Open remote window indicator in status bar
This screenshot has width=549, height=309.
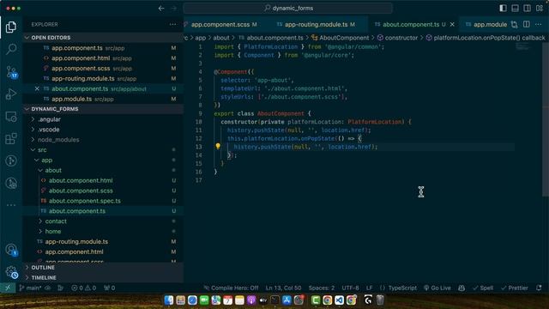(8, 288)
